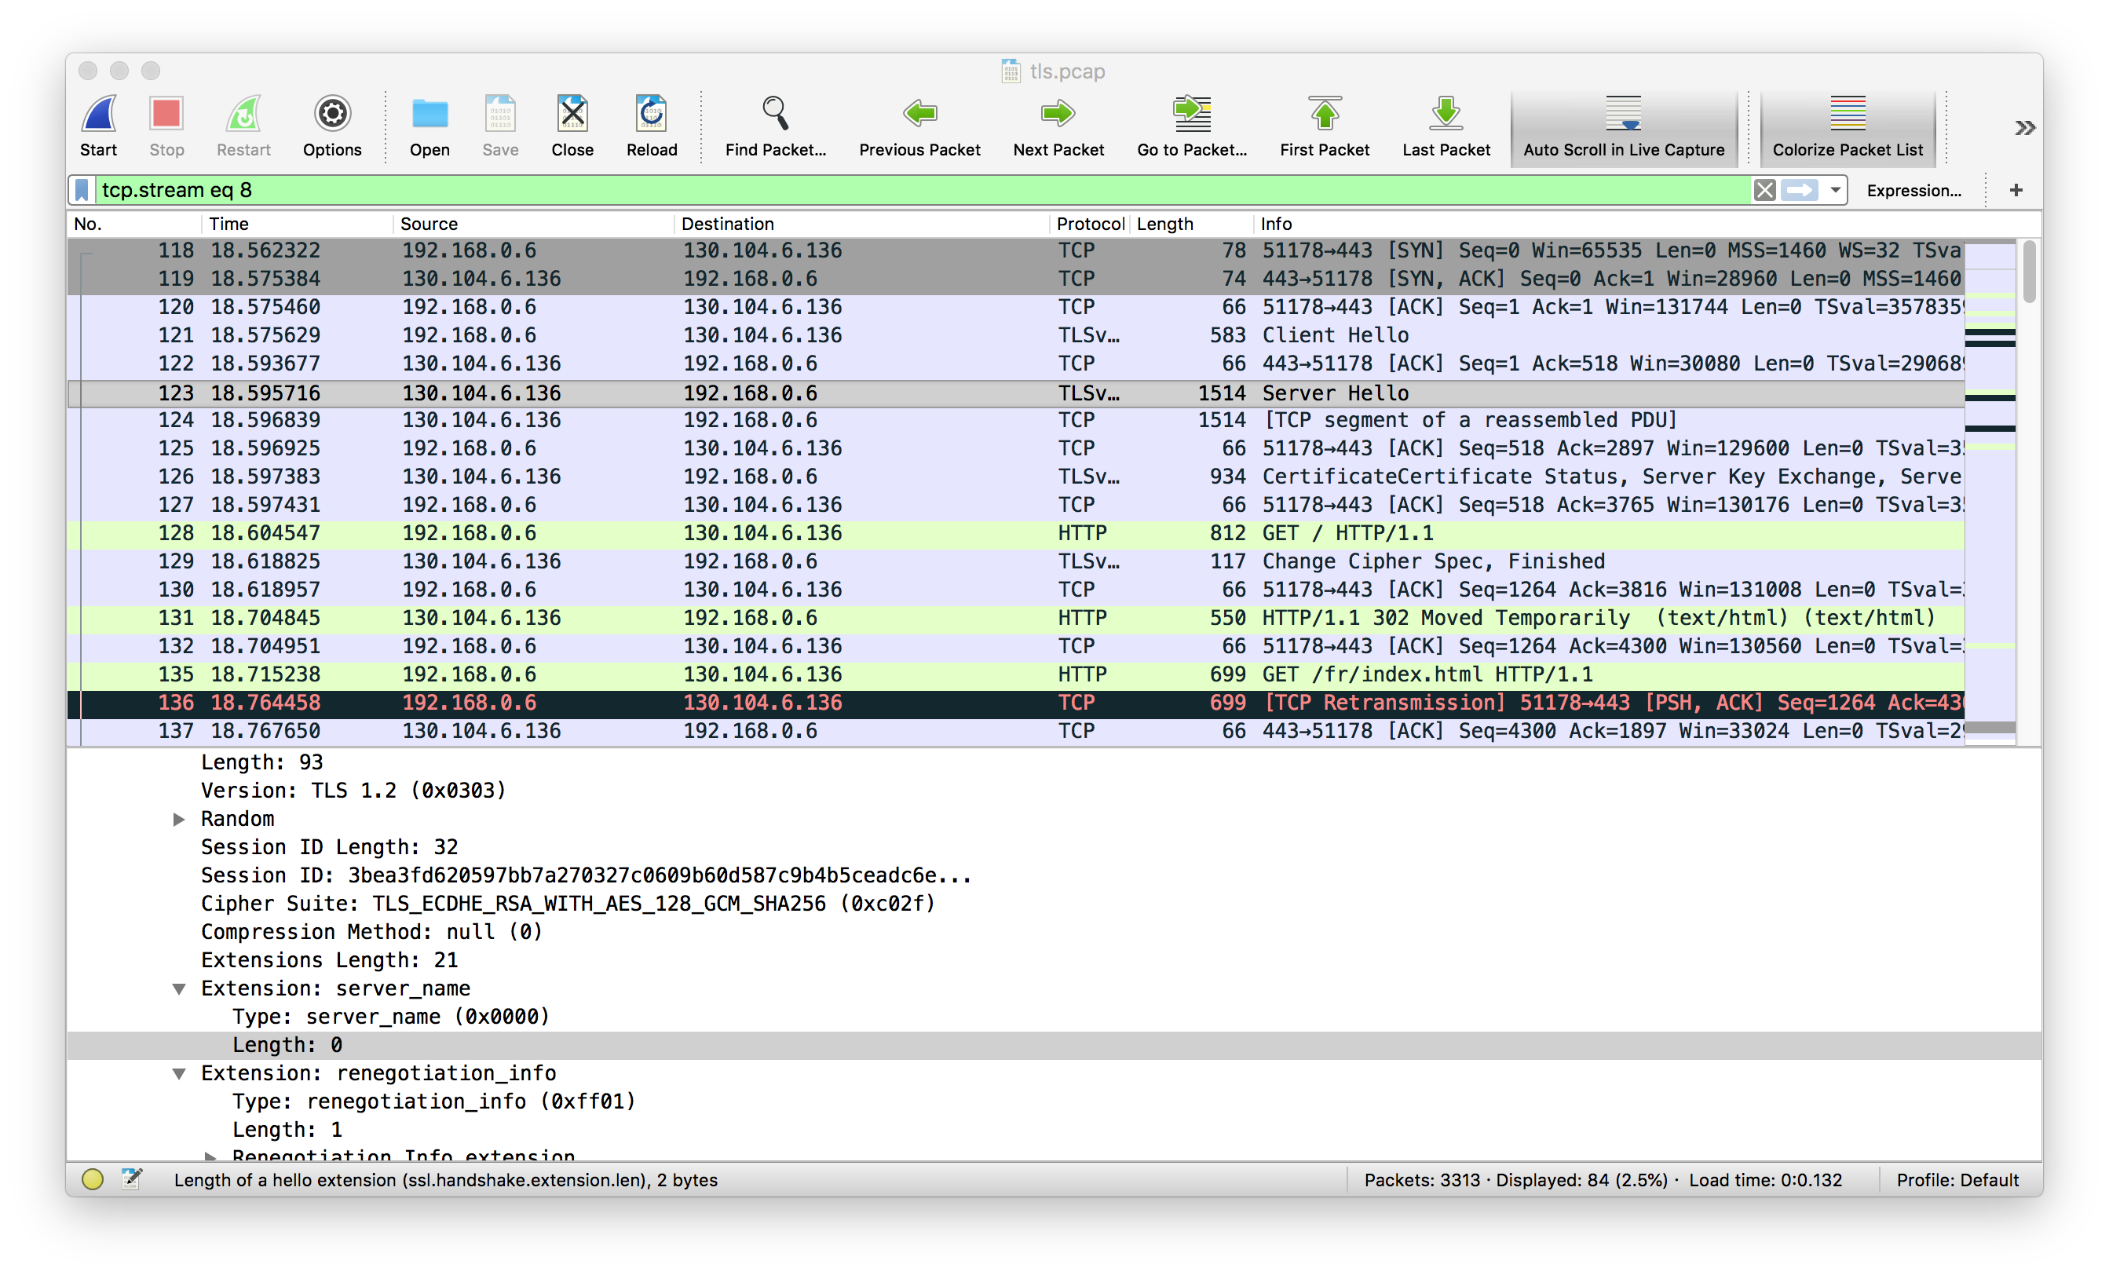The image size is (2109, 1275).
Task: Open capture Options gear icon
Action: 332,114
